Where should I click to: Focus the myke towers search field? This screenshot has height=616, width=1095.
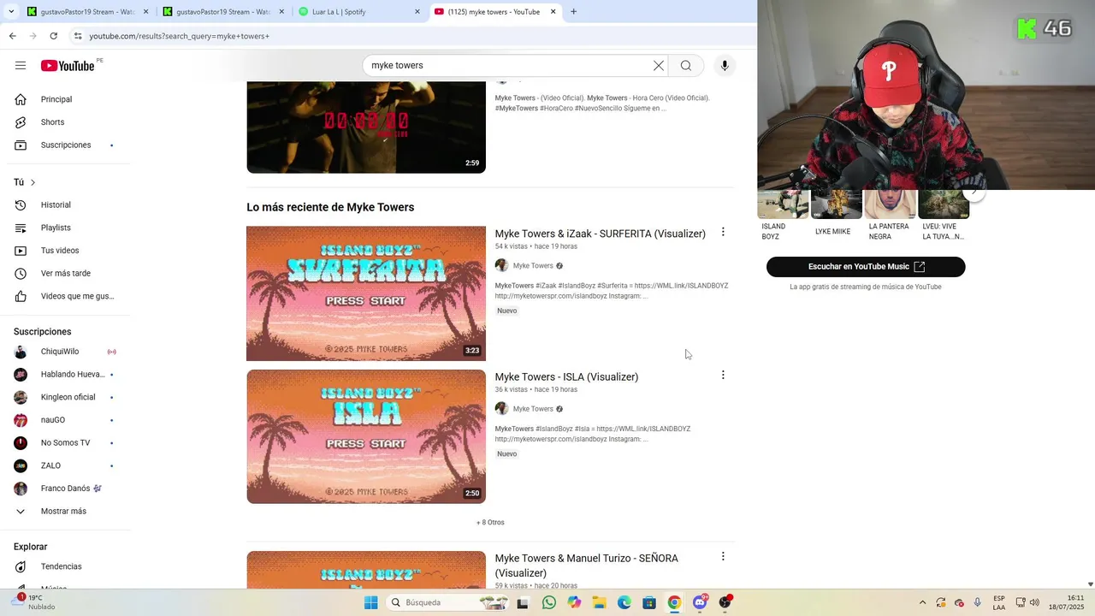[x=509, y=66]
